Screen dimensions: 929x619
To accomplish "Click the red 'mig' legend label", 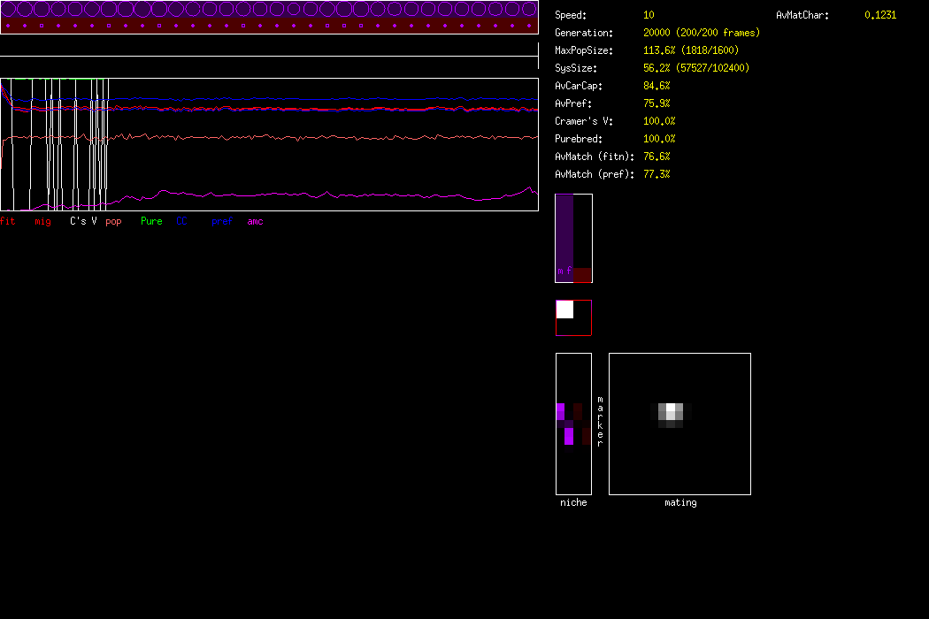I will tap(42, 221).
